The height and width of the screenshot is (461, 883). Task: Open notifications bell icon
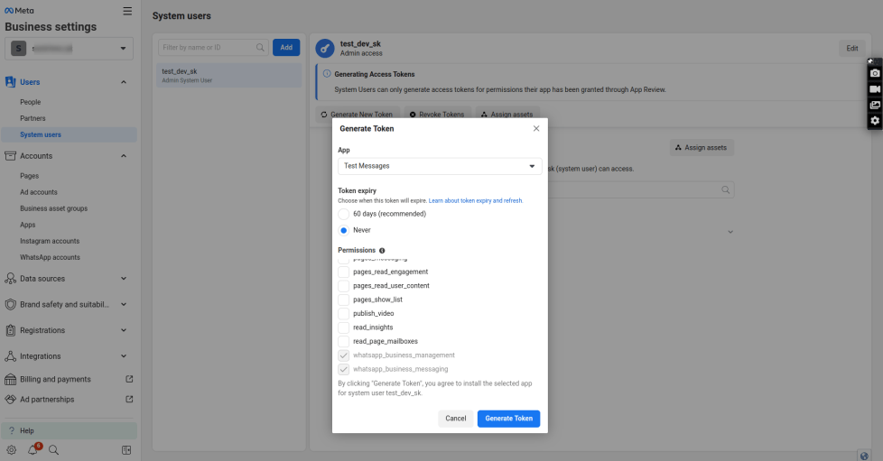coord(33,449)
